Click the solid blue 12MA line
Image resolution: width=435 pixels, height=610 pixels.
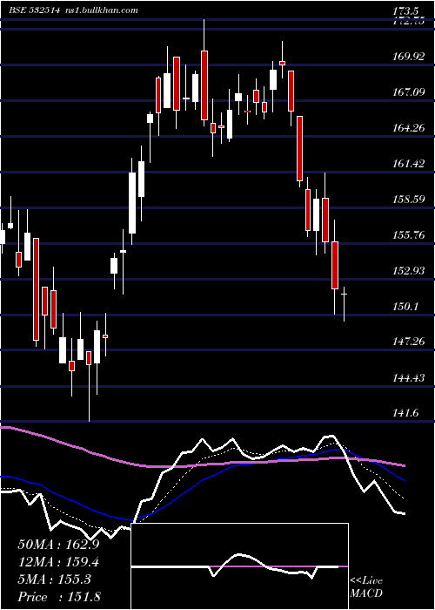tap(202, 480)
